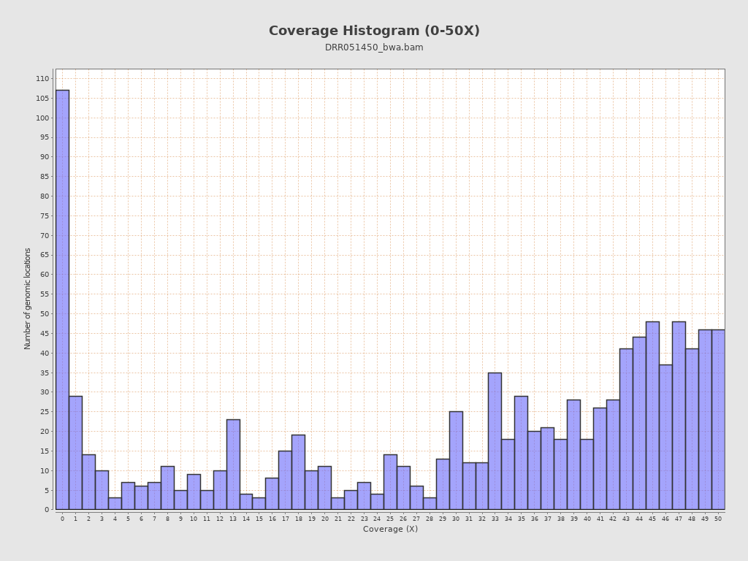
Task: Select the x-axis tick label '28'
Action: (430, 519)
